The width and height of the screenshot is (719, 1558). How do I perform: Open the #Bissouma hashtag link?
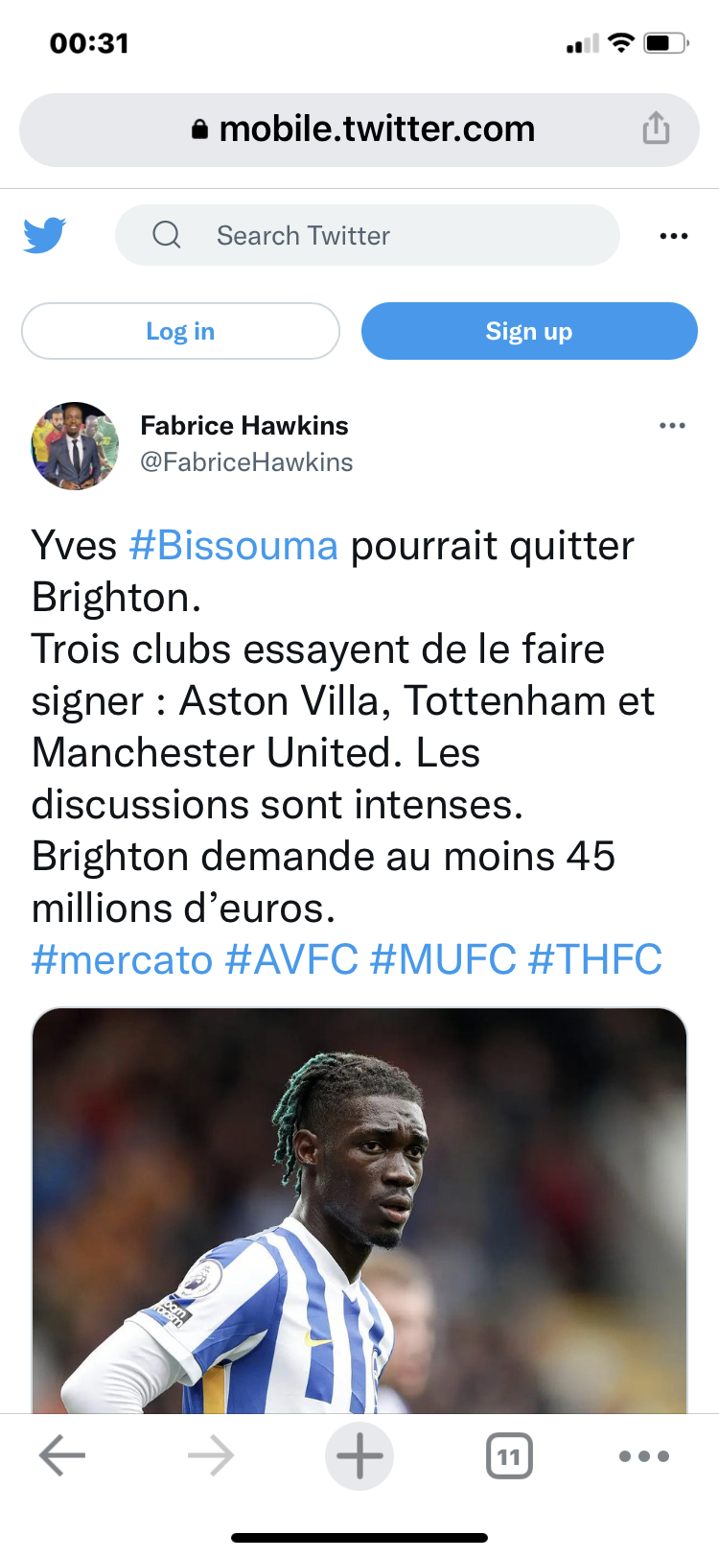pos(234,546)
